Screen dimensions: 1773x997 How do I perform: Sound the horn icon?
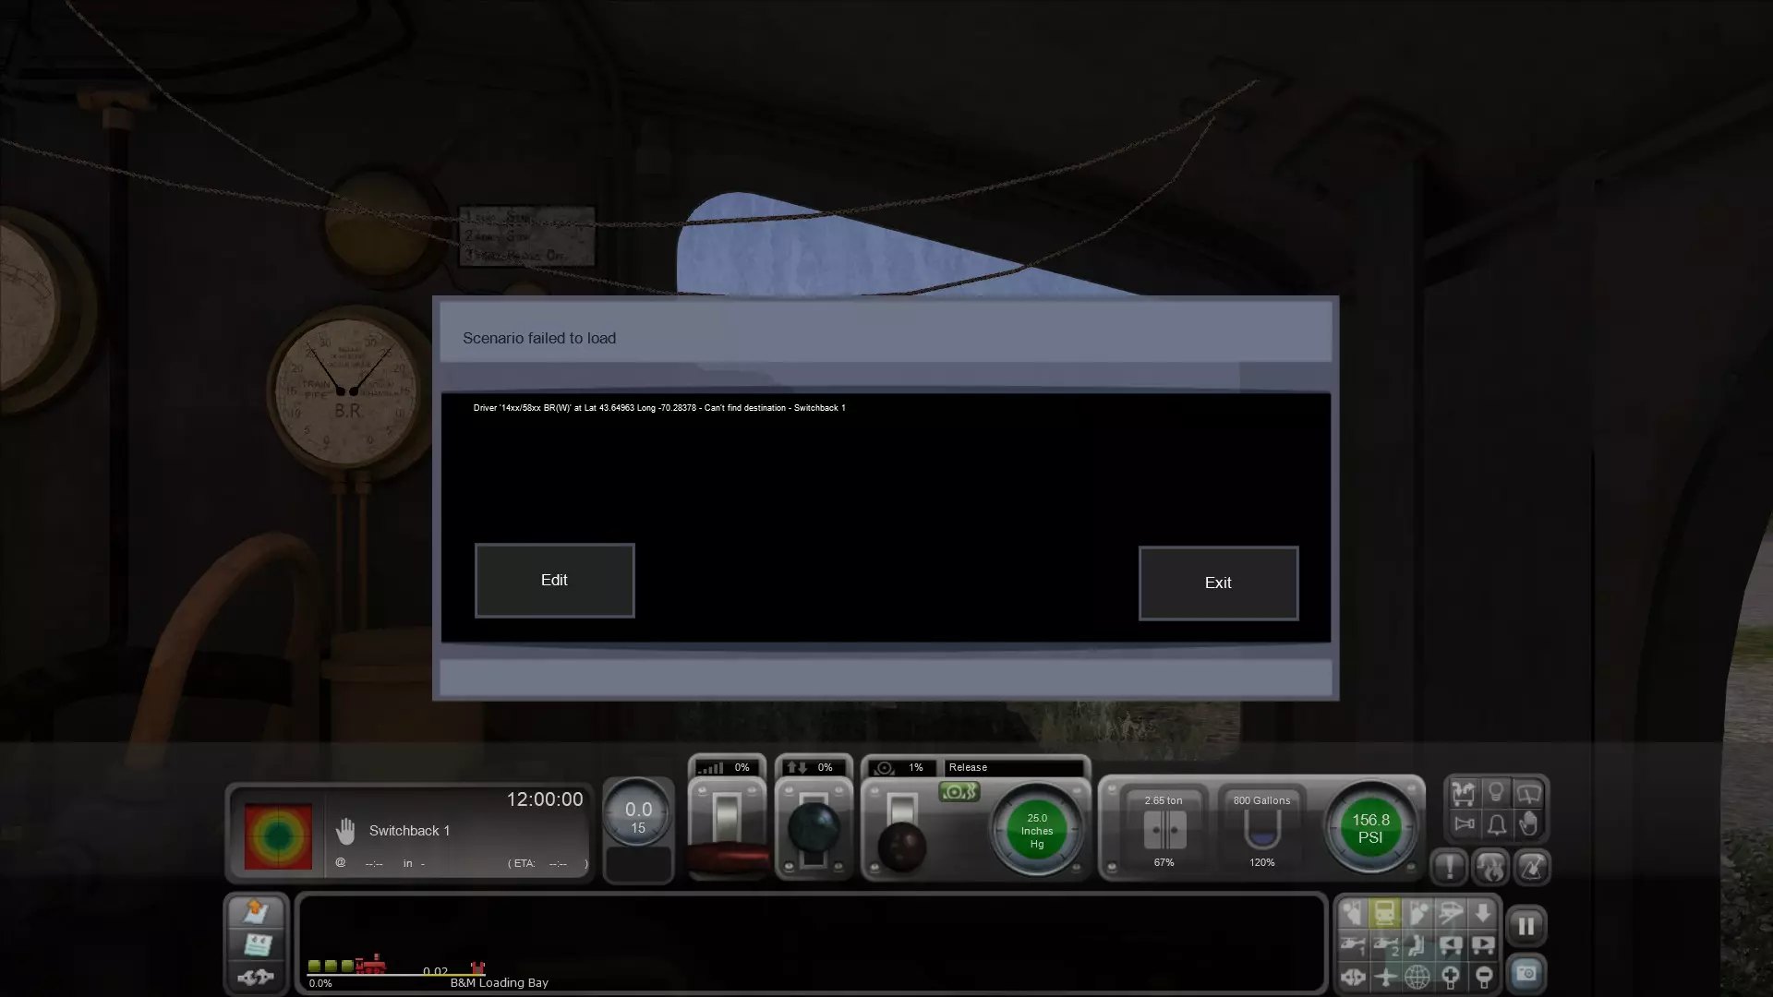(x=1465, y=823)
